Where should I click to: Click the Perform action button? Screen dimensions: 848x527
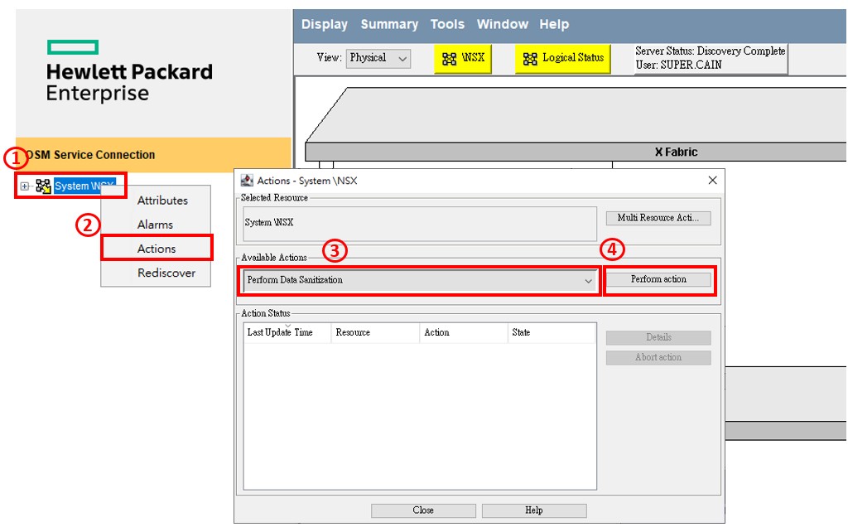tap(658, 279)
